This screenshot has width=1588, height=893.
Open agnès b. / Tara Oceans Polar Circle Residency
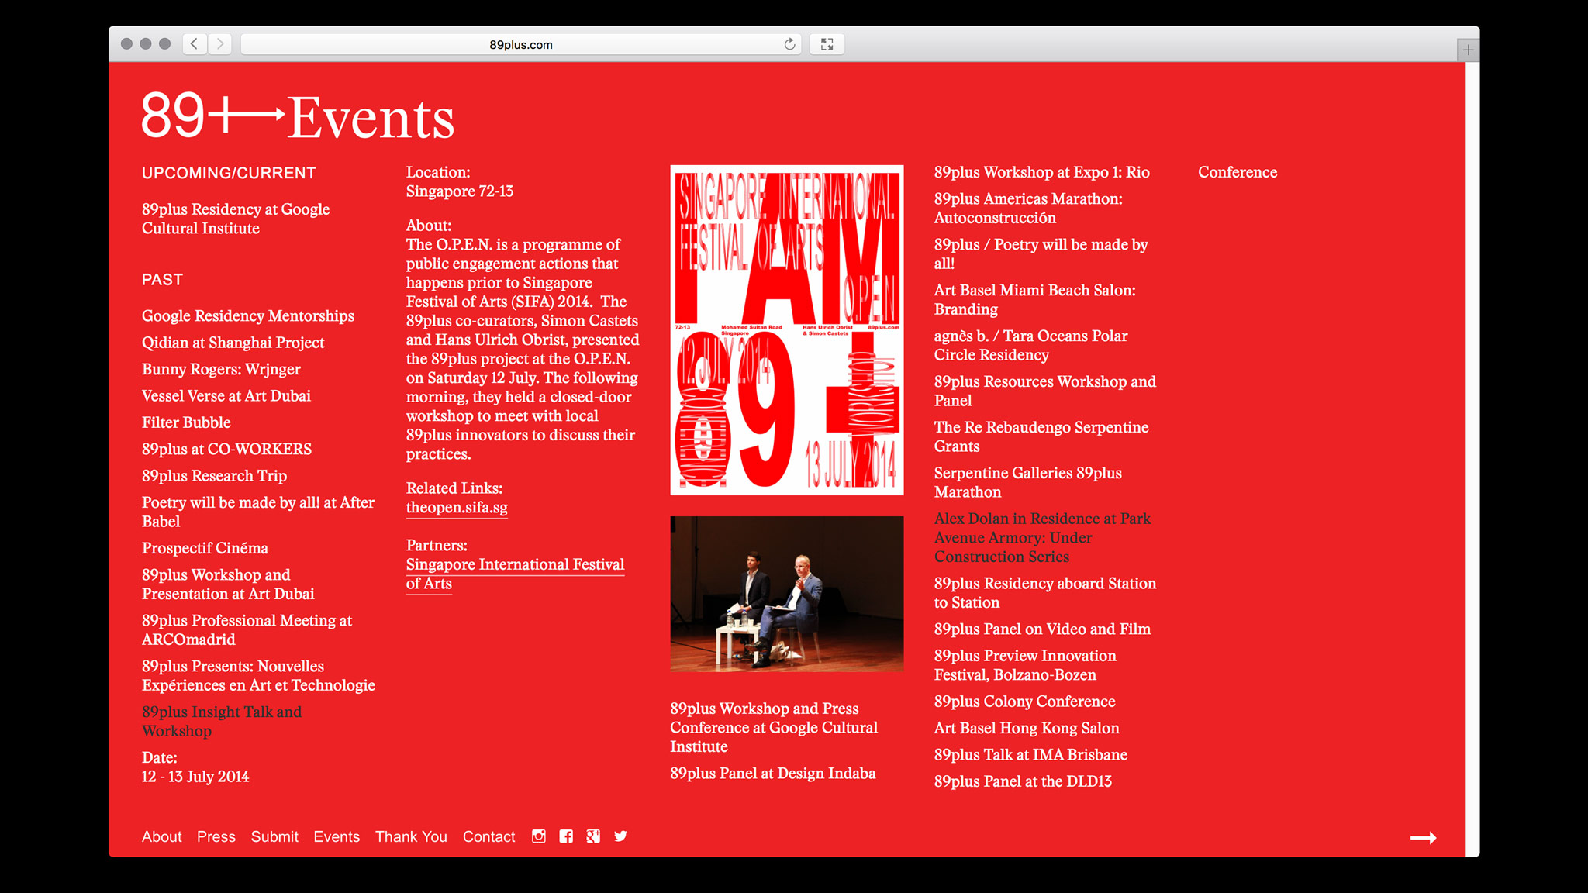[1030, 345]
